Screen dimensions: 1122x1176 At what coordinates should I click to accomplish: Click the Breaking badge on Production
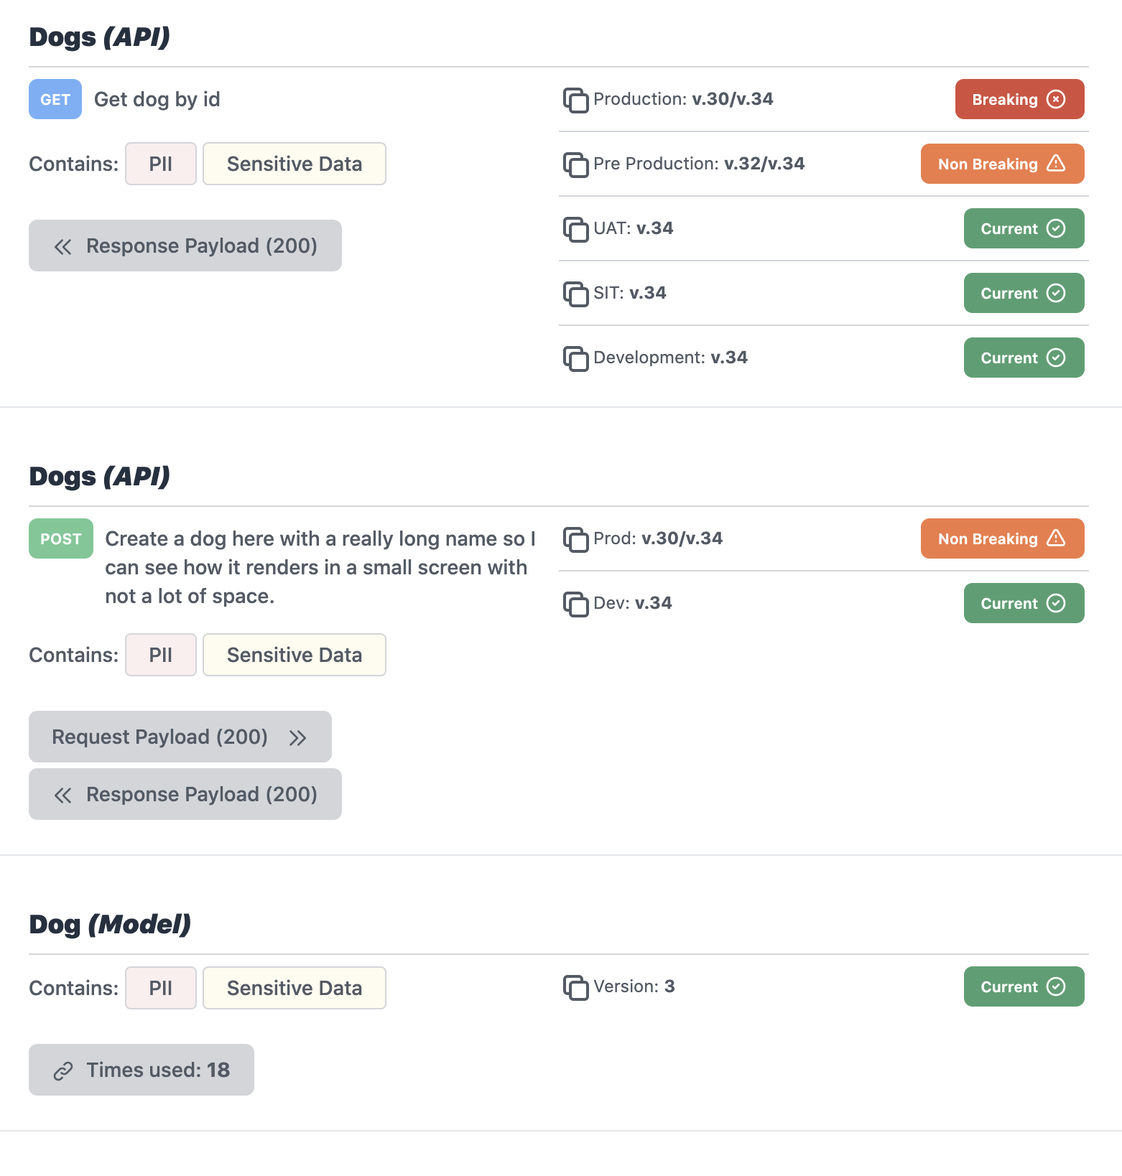click(x=1019, y=99)
